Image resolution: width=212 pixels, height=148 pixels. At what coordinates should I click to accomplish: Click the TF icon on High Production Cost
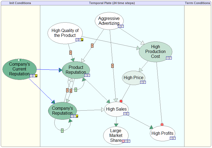(169, 58)
